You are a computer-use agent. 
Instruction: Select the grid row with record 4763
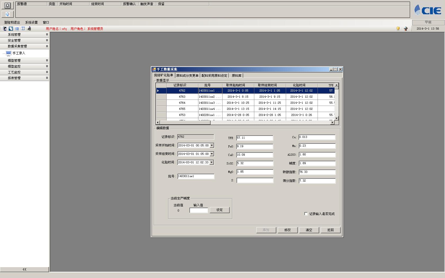tap(245, 97)
